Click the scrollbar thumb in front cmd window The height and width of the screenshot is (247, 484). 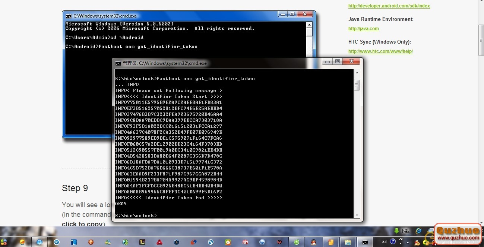(357, 85)
